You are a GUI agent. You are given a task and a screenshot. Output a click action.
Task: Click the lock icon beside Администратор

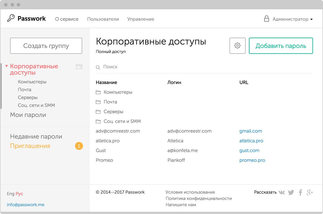tap(266, 19)
